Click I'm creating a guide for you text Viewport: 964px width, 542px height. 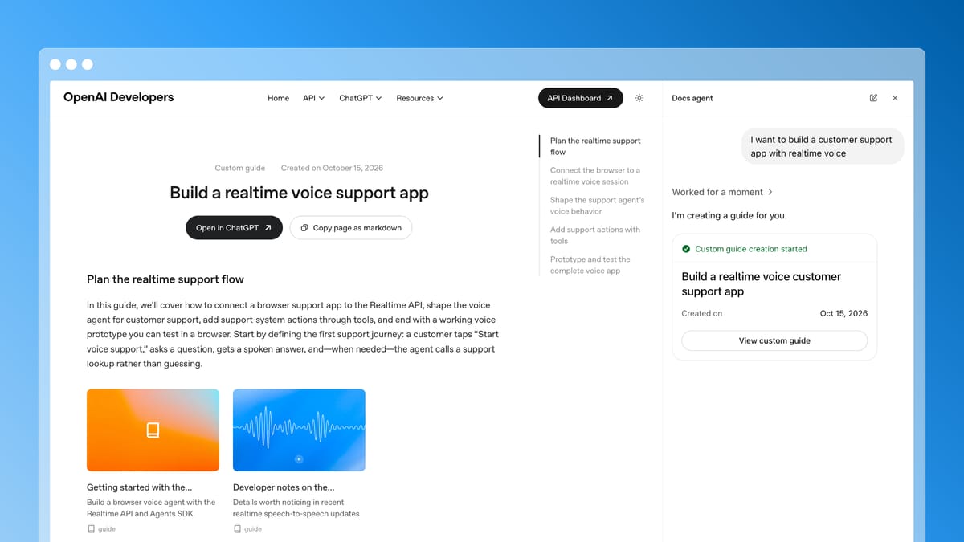pos(729,215)
